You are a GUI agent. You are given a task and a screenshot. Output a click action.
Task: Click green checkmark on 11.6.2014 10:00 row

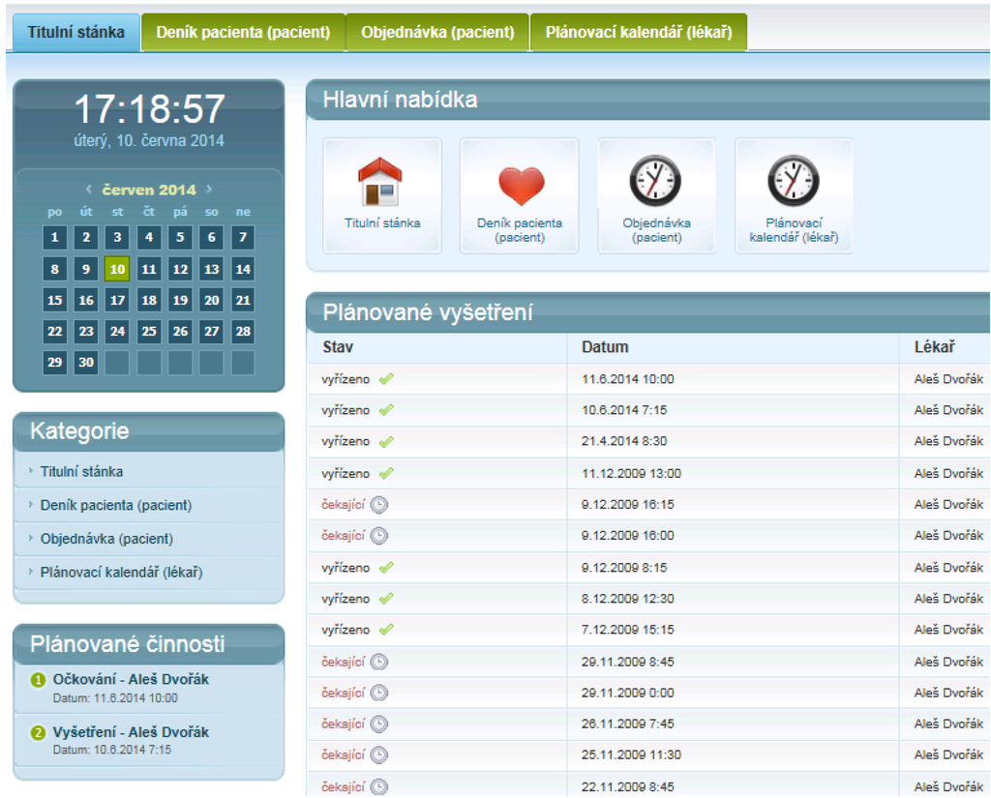(x=386, y=379)
